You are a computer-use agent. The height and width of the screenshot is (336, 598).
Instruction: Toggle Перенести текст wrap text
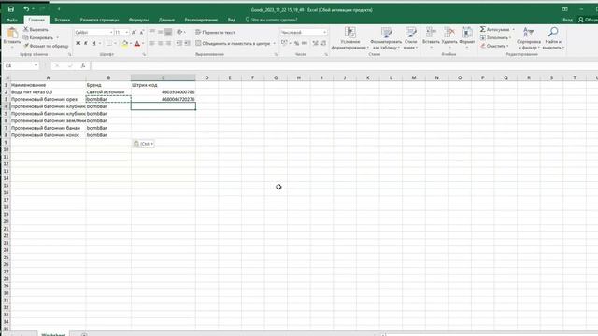point(216,33)
